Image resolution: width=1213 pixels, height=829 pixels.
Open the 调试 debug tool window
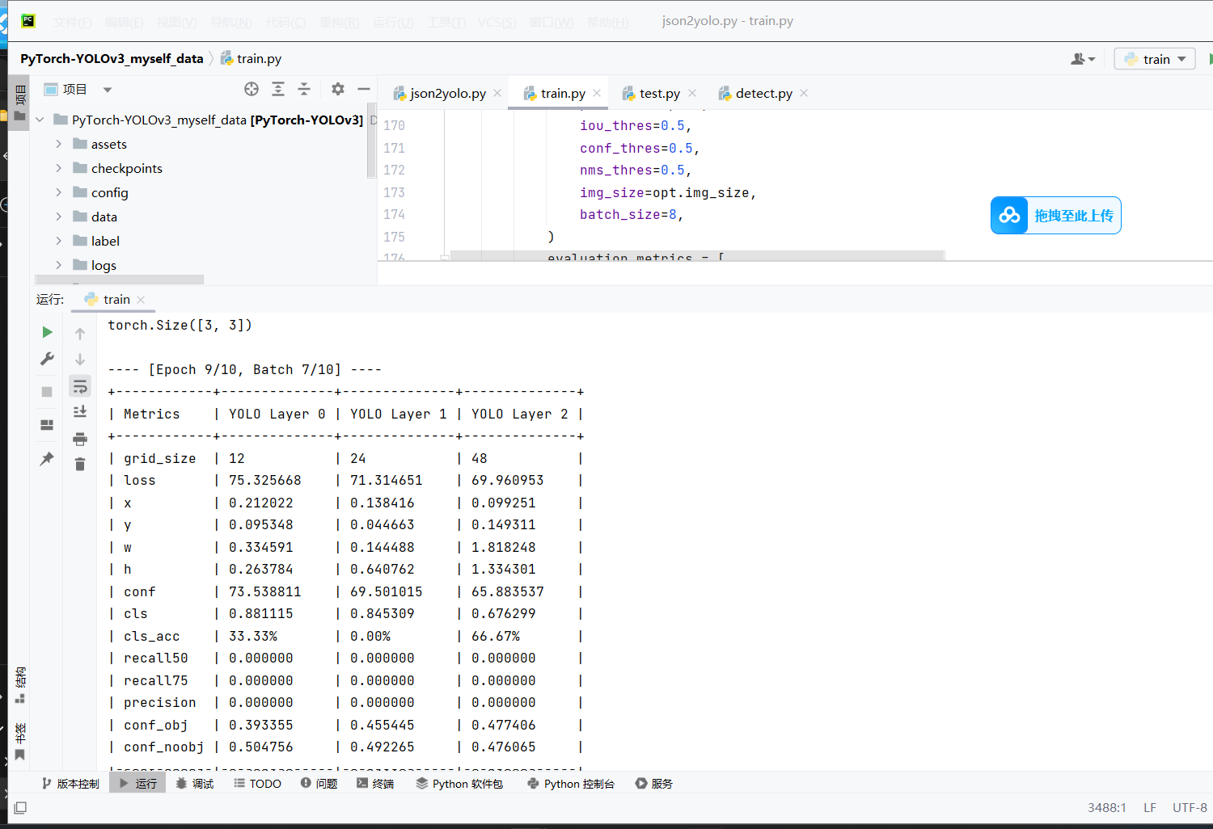(x=195, y=783)
